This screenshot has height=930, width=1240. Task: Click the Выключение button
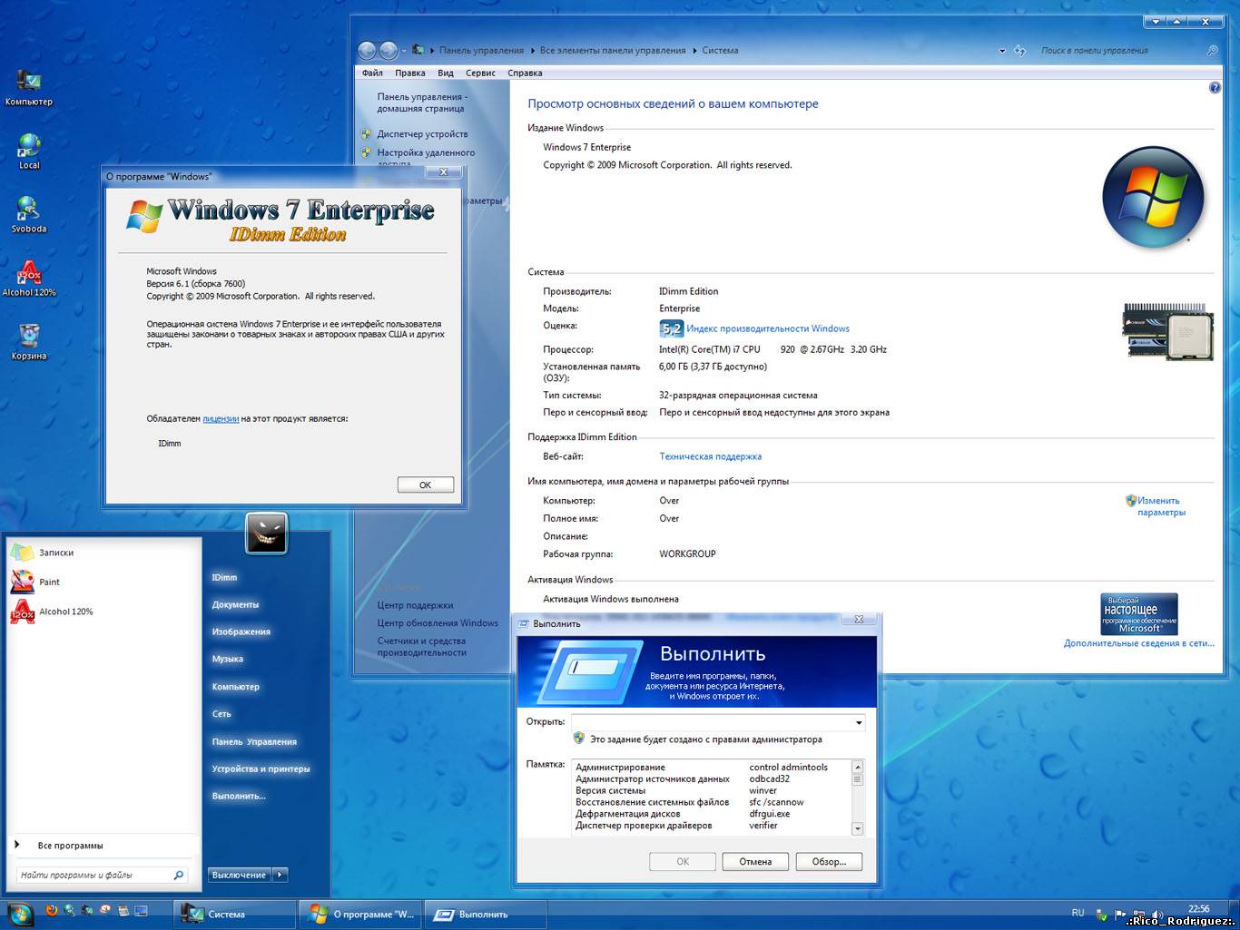coord(240,875)
